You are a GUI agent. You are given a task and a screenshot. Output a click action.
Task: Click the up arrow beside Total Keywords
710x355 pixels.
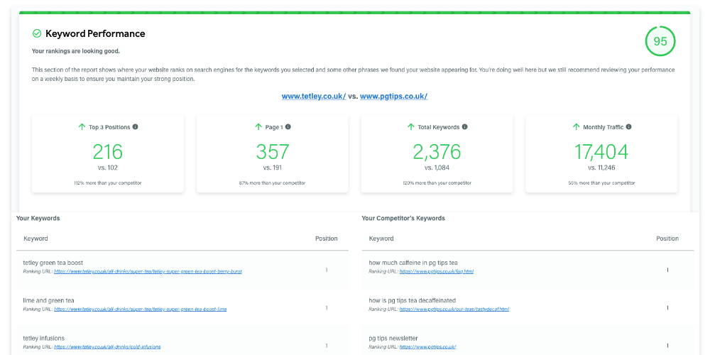coord(410,127)
